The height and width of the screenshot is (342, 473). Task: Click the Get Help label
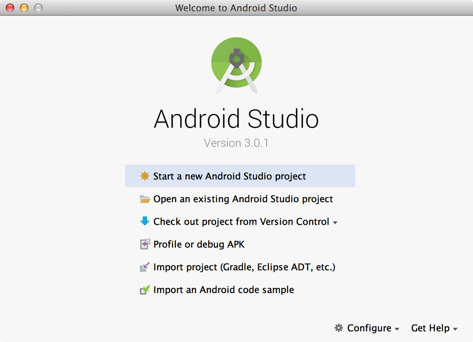(x=430, y=328)
